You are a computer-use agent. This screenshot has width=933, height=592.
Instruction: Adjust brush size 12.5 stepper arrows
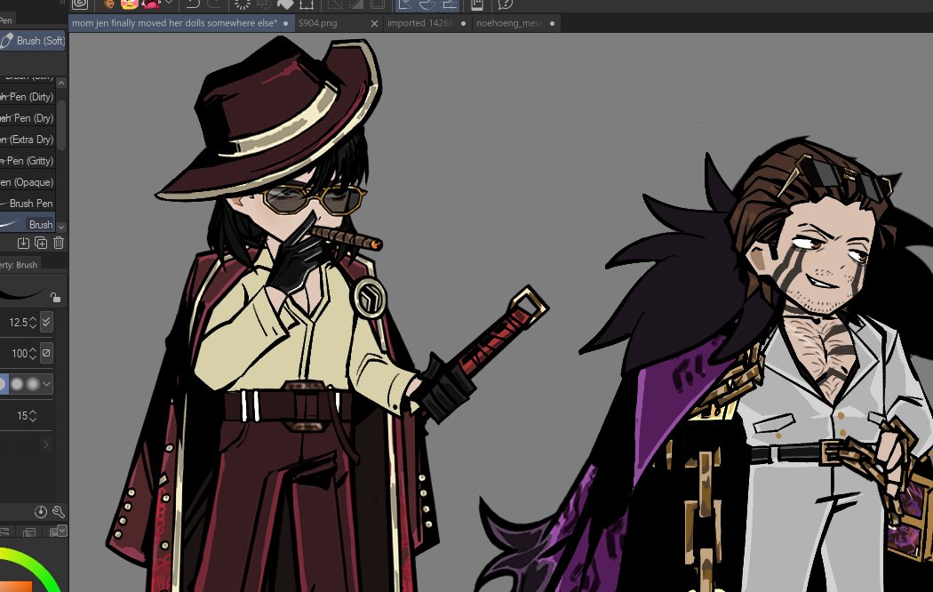pyautogui.click(x=33, y=323)
